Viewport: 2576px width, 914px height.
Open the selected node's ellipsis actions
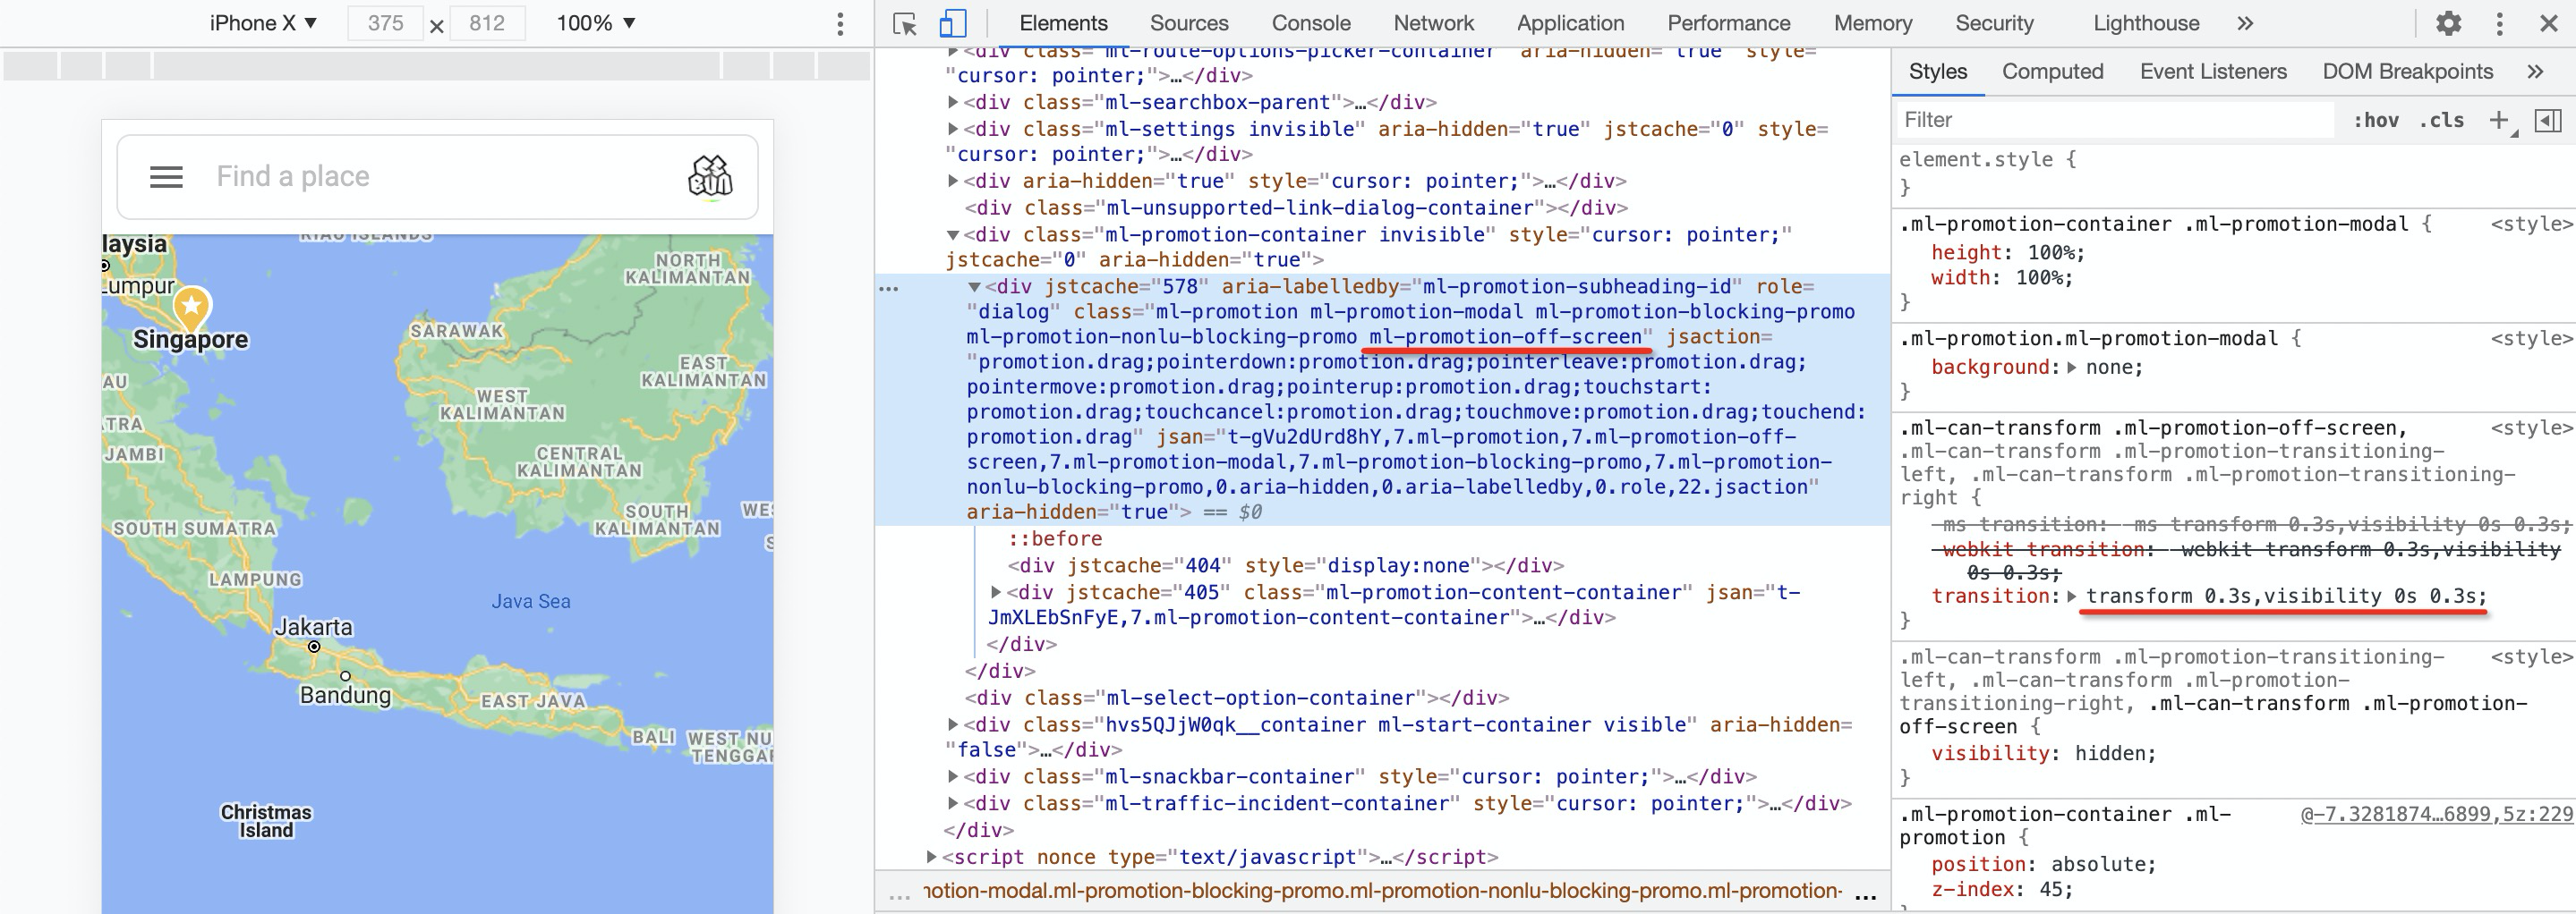888,289
